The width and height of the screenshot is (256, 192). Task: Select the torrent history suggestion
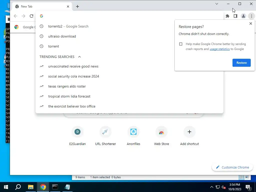[129, 46]
